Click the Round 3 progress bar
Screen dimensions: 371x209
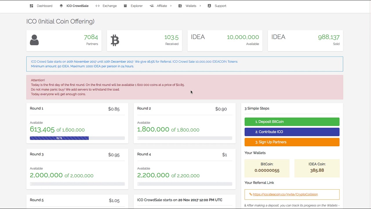[77, 184]
